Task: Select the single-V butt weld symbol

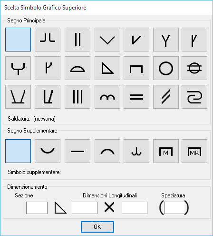Action: [107, 40]
